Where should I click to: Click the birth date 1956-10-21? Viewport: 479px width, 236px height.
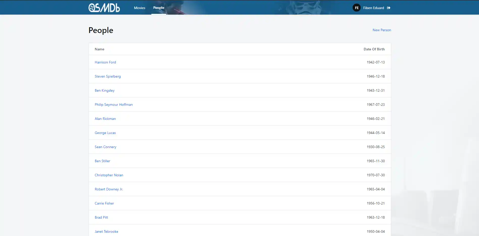376,203
